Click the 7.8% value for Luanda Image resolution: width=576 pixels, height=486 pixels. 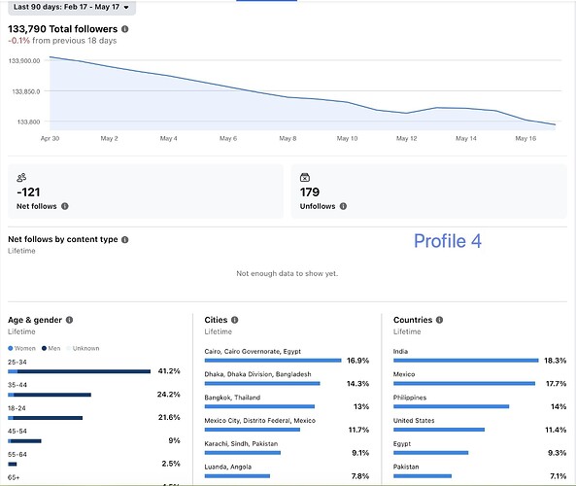pos(360,476)
